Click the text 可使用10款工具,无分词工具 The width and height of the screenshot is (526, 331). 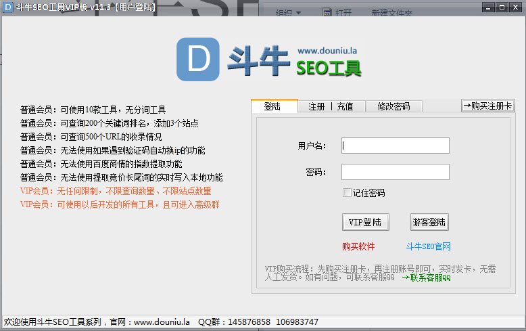coord(113,110)
